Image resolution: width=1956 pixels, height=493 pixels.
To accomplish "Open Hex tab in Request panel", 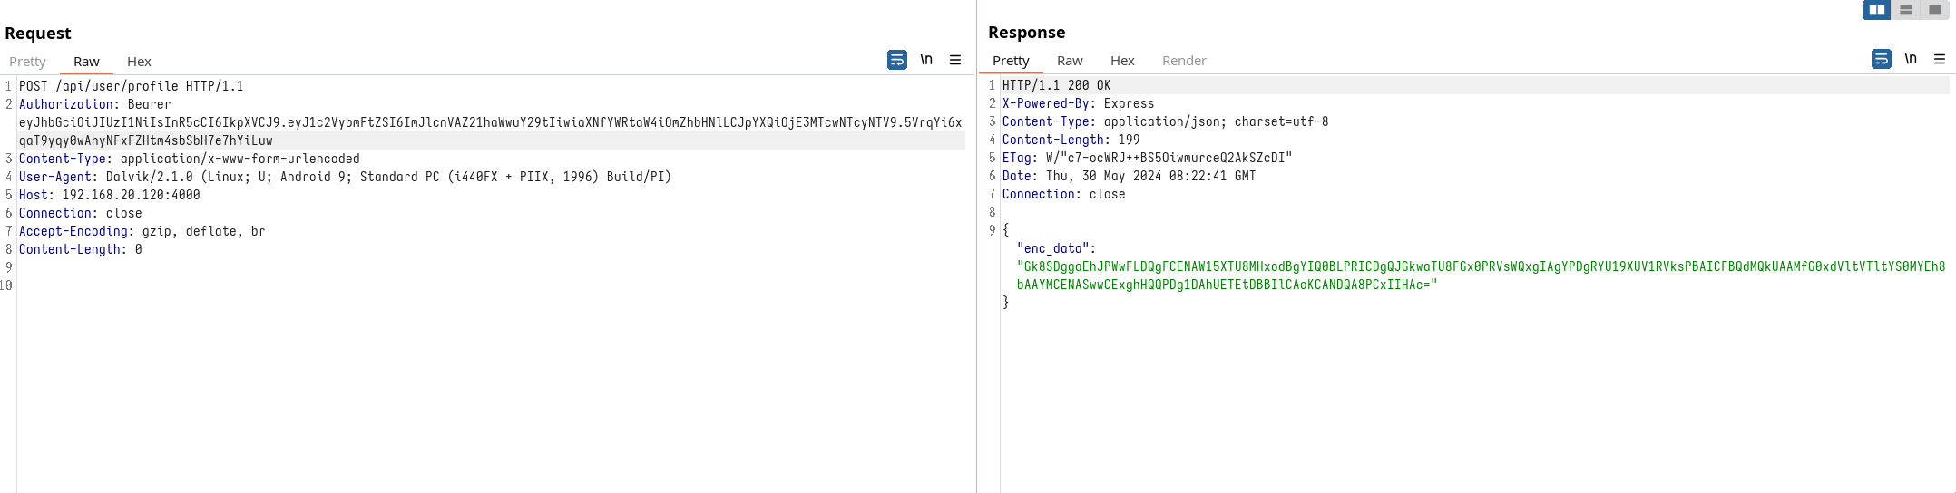I will (x=139, y=62).
